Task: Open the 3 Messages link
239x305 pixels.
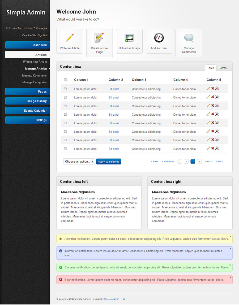Action: (40, 28)
